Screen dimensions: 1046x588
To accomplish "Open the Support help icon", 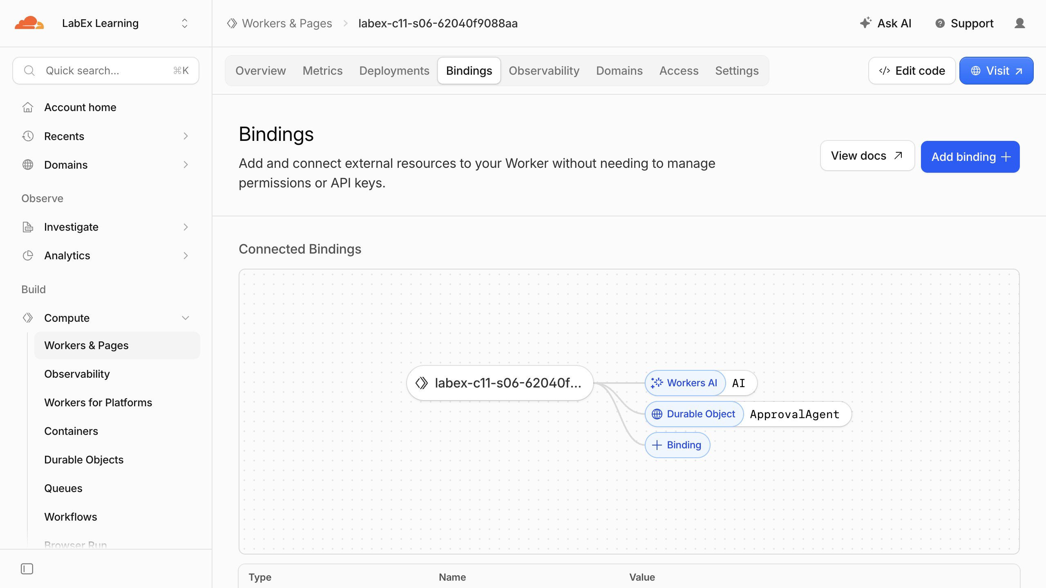I will [x=940, y=23].
